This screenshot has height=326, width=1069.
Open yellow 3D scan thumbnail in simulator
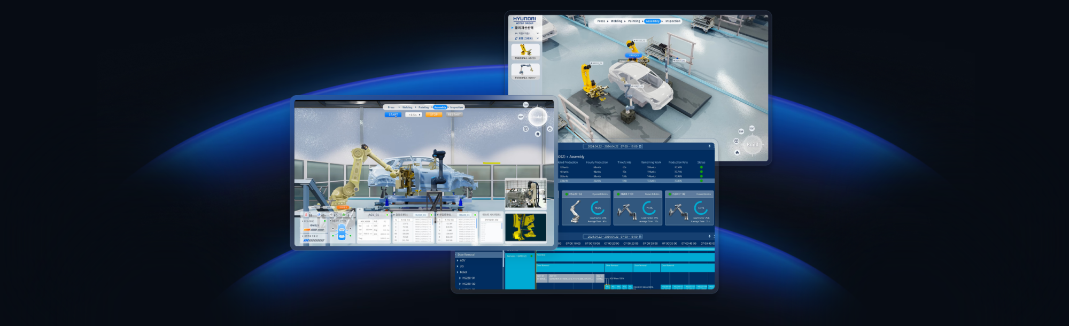526,227
